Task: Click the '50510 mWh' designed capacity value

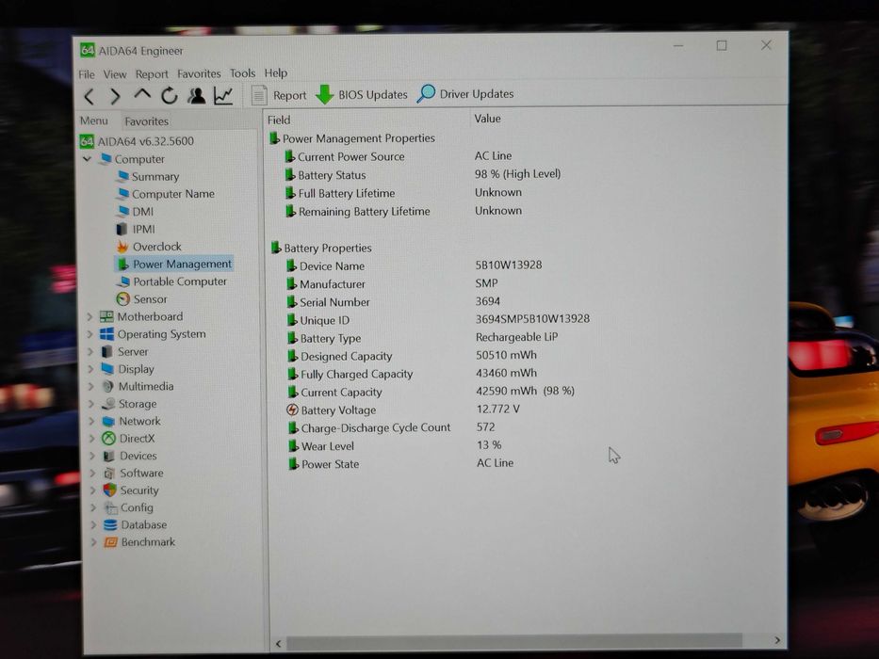Action: [x=506, y=355]
